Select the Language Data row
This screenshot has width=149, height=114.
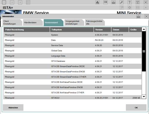[73, 56]
